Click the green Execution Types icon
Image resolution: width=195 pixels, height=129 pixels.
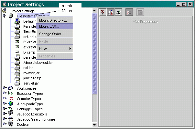pos(11,94)
